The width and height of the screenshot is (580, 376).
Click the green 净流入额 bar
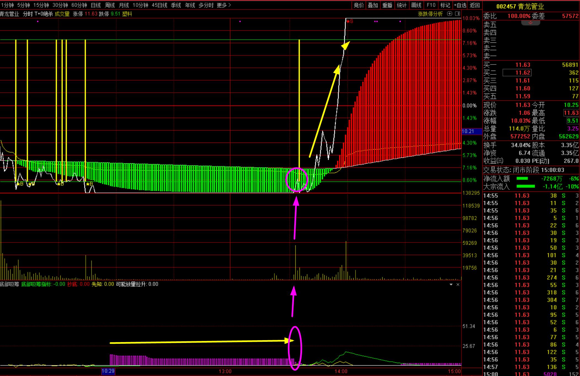522,179
